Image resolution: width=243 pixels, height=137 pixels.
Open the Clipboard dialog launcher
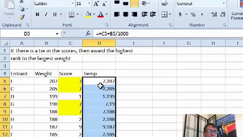coord(28,25)
